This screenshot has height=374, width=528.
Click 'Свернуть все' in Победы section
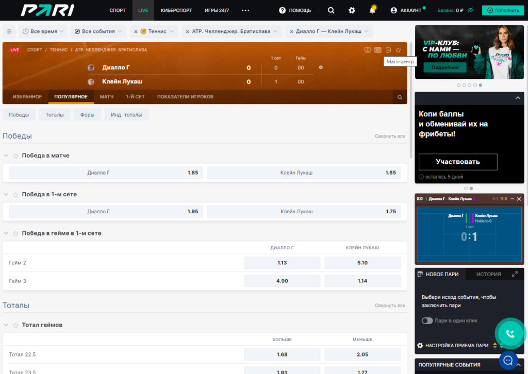coord(390,136)
